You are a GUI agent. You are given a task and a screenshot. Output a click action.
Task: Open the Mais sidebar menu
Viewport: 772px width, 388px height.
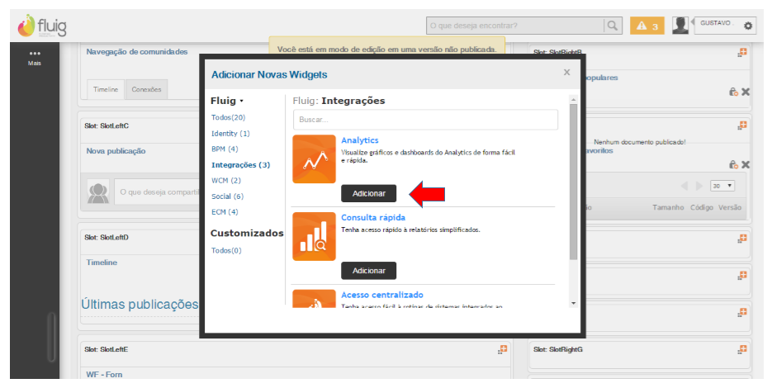pyautogui.click(x=35, y=58)
